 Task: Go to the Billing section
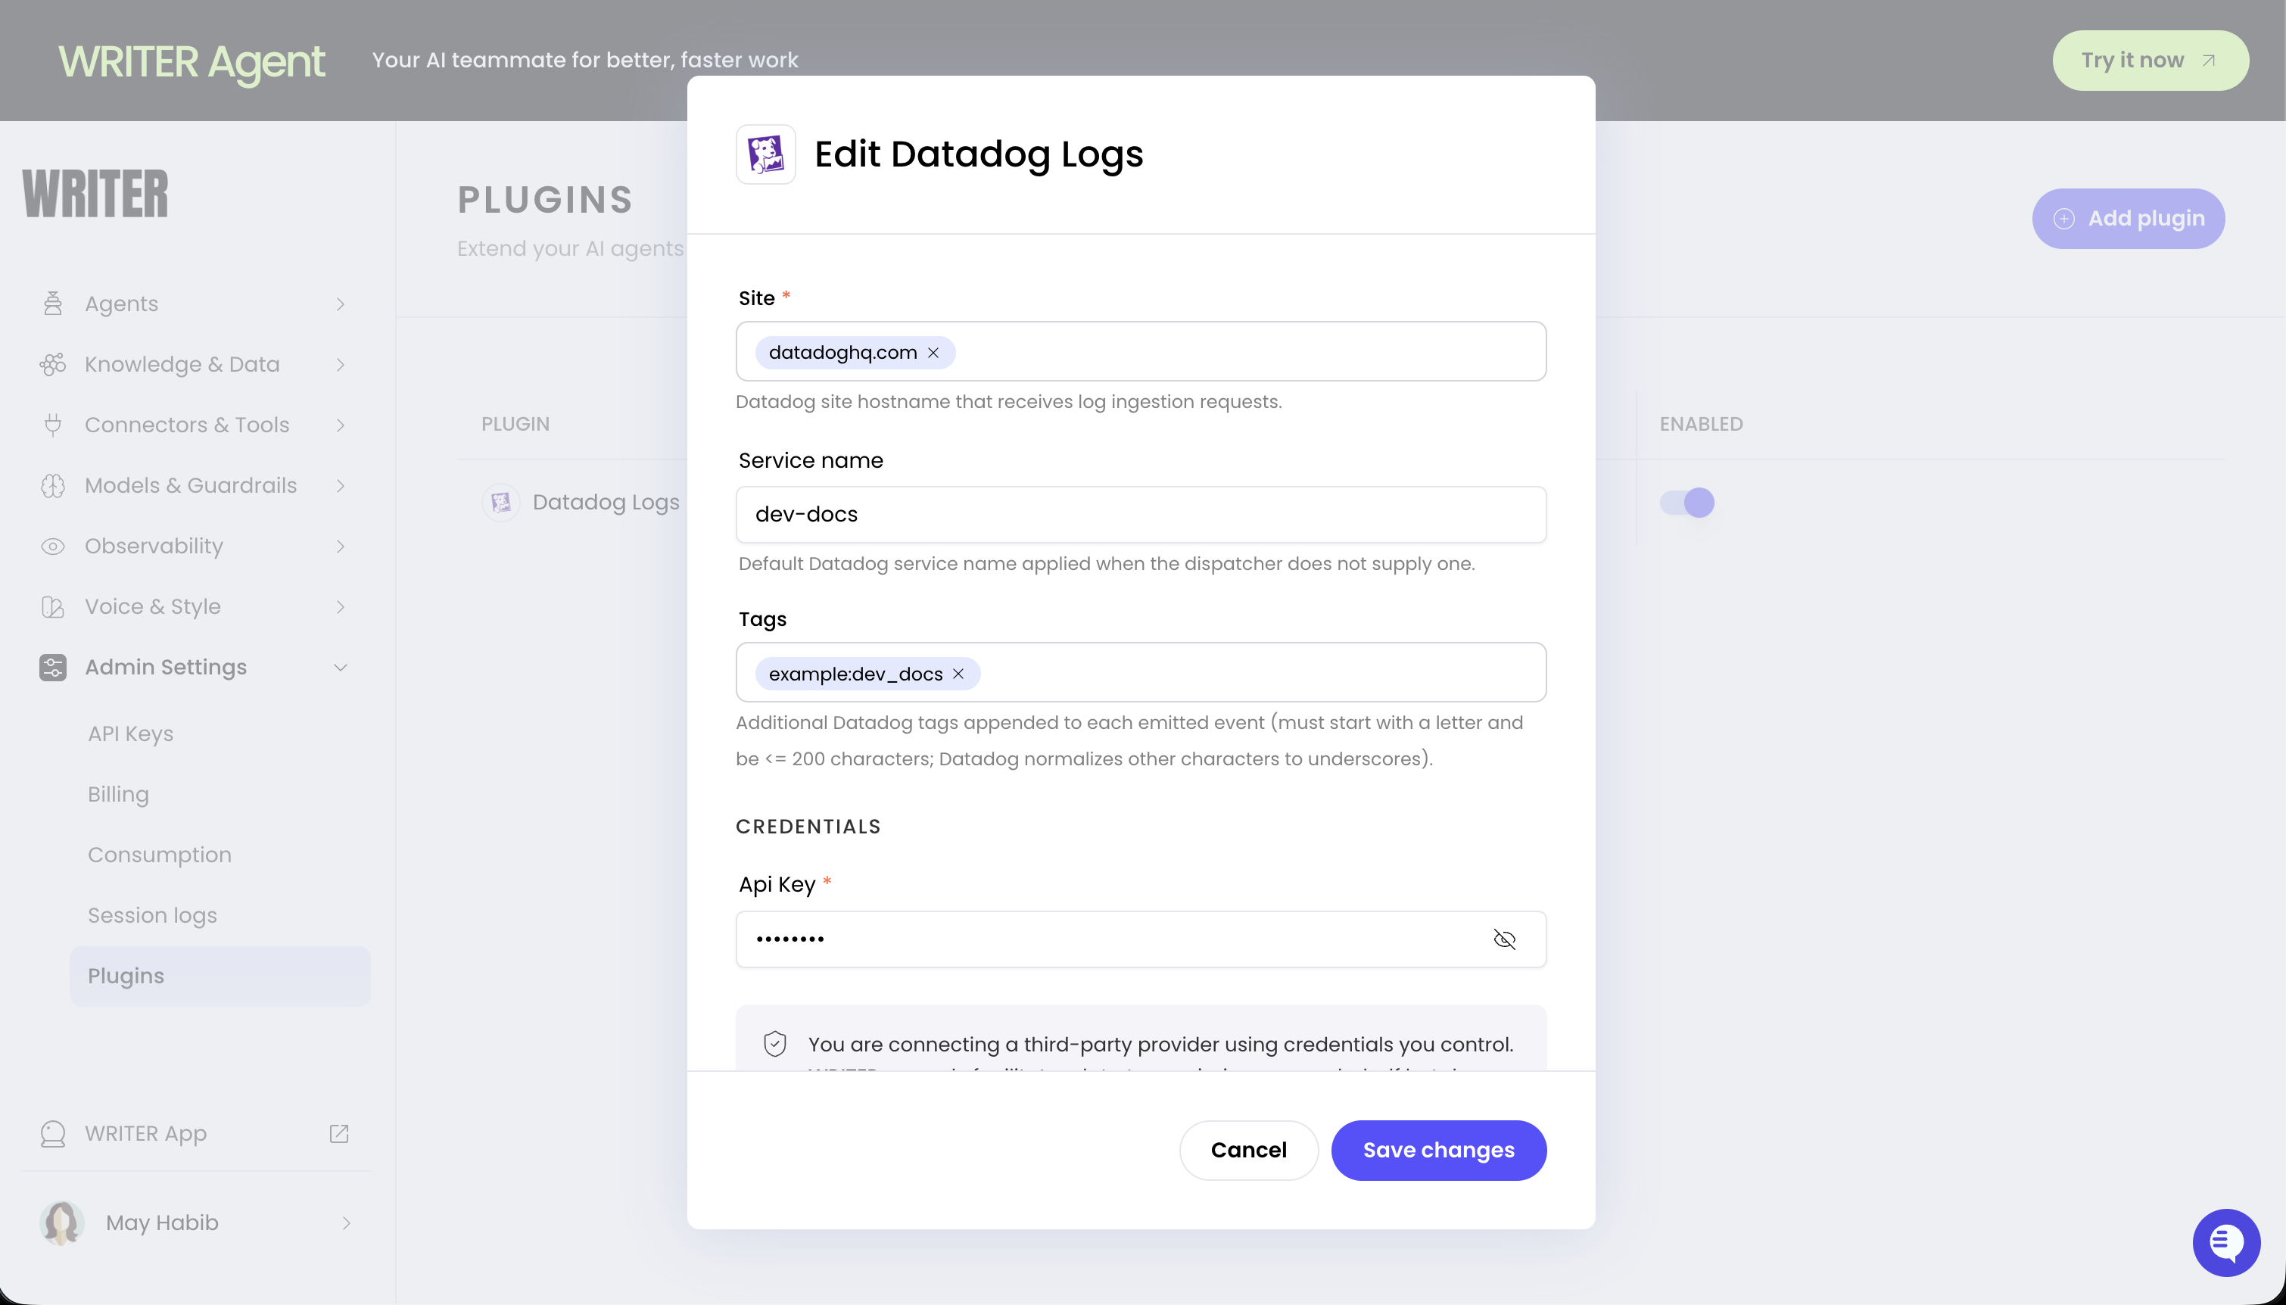click(x=117, y=794)
